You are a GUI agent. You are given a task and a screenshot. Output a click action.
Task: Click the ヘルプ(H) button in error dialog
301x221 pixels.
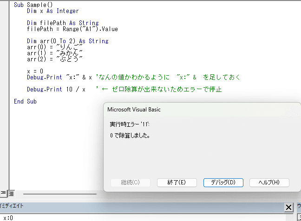pos(269,182)
